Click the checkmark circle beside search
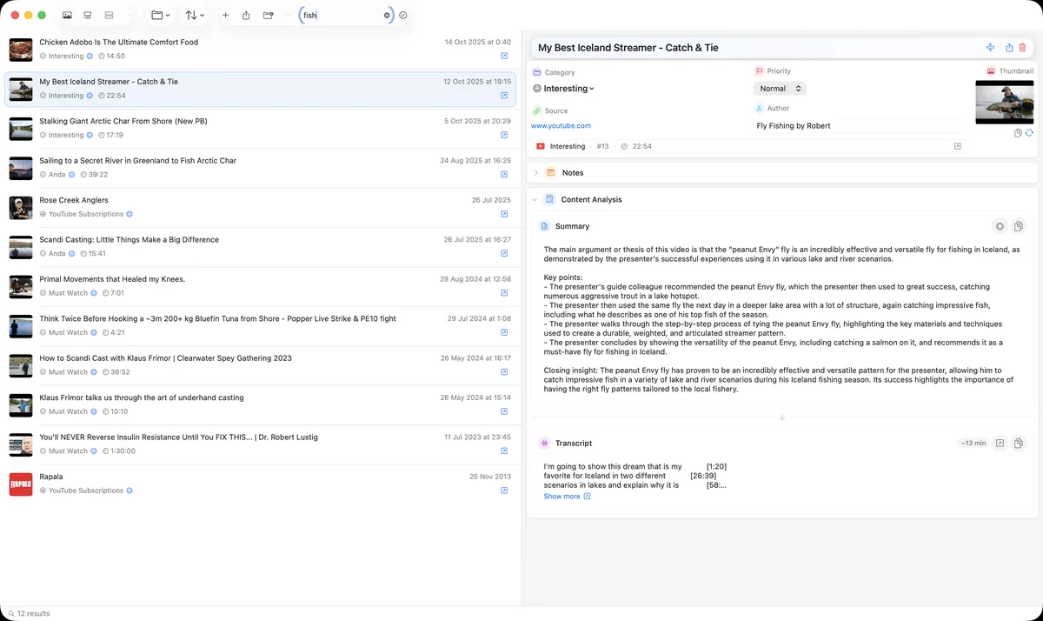The height and width of the screenshot is (621, 1043). coord(403,16)
